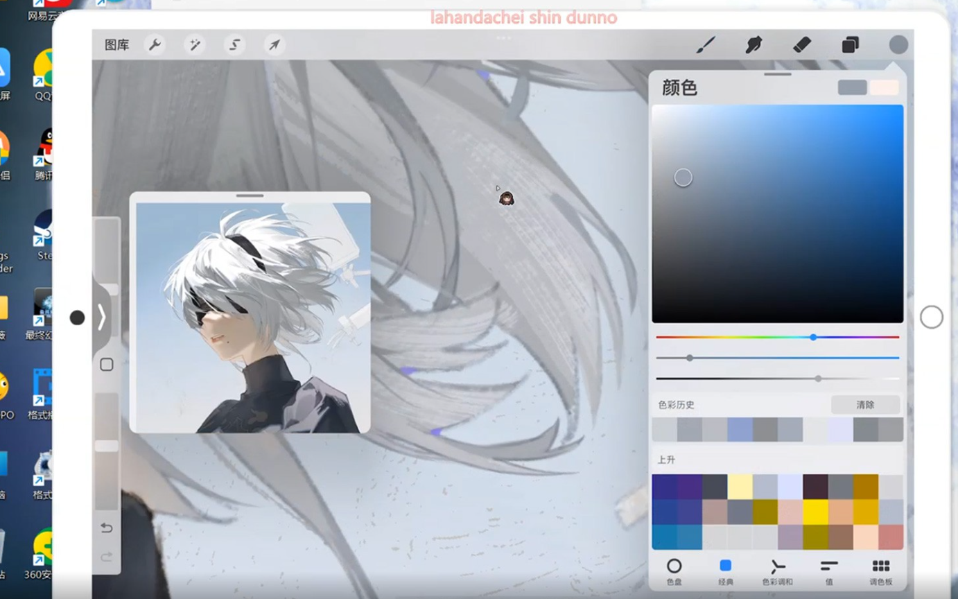
Task: Open the 图库 gallery
Action: tap(116, 45)
